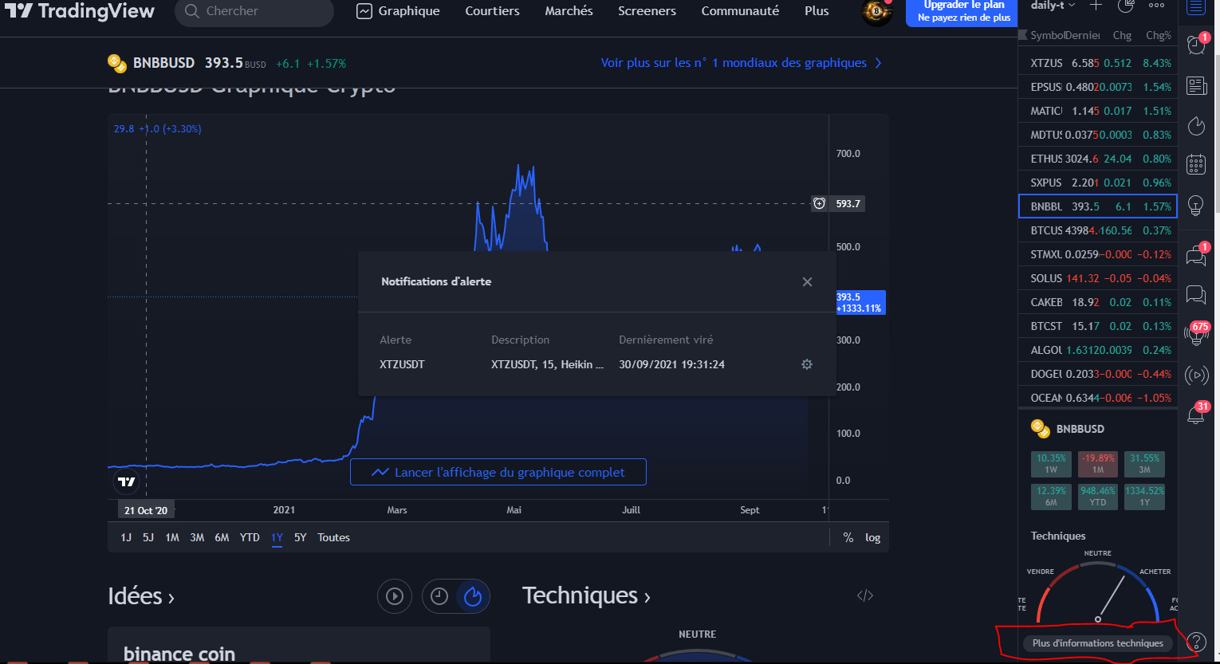This screenshot has height=664, width=1220.
Task: Show recent ideas clock icon
Action: pyautogui.click(x=439, y=596)
